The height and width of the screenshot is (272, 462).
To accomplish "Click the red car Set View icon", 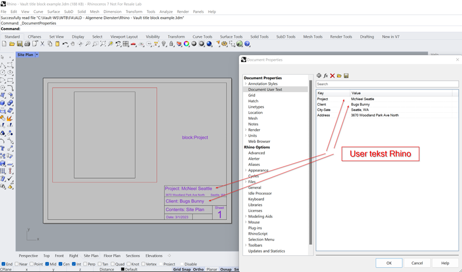I will (133, 44).
